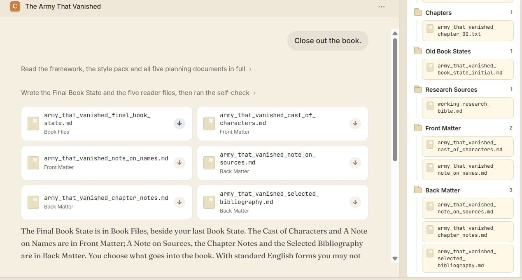Click file icon of chapter_notes.md chat card
522x280 pixels.
(x=33, y=202)
